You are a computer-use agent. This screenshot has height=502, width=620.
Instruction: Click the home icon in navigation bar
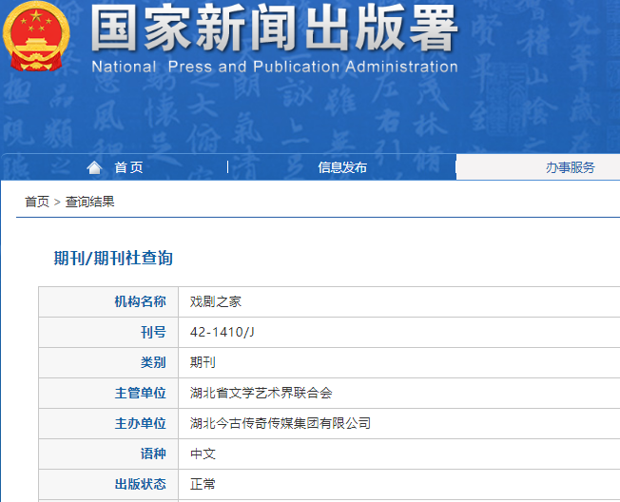94,167
